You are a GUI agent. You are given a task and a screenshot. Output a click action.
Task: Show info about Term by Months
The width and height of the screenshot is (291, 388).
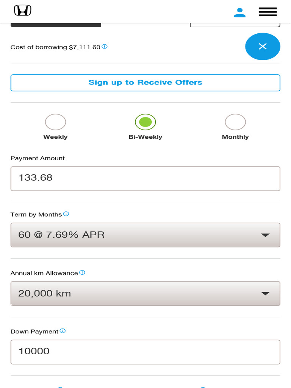coord(66,214)
